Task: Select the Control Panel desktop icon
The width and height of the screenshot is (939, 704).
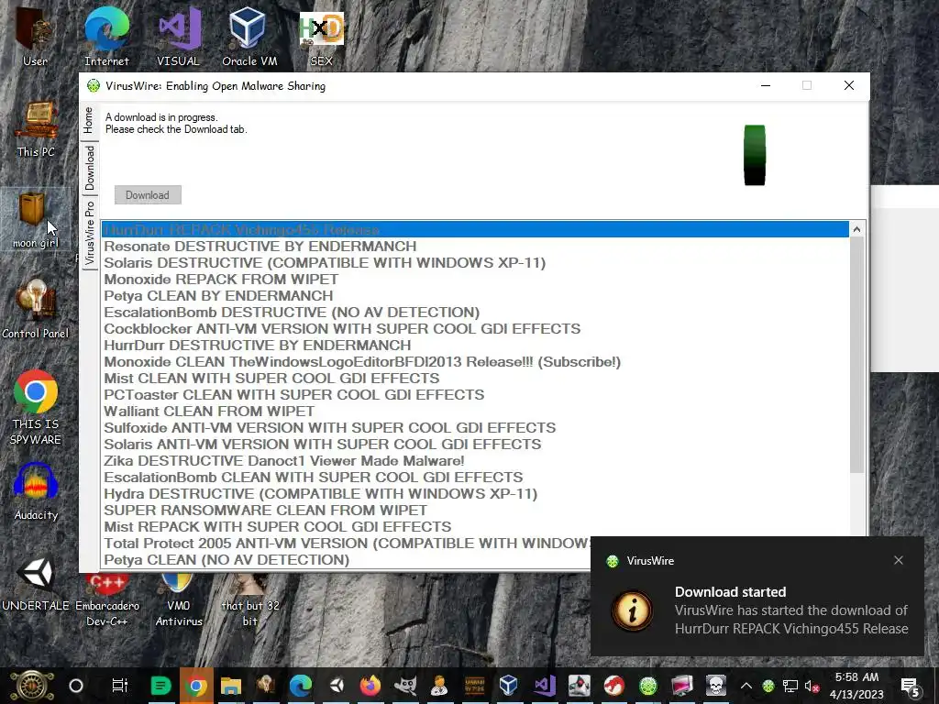Action: pyautogui.click(x=36, y=310)
